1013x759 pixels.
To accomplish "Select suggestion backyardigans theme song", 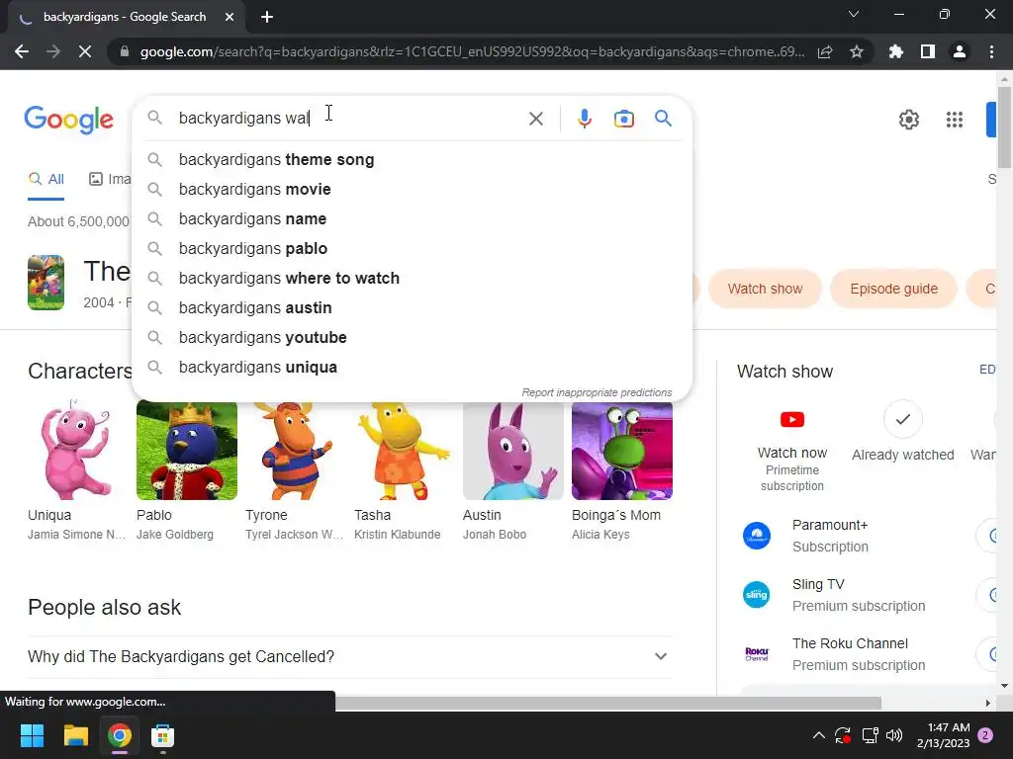I will tap(412, 159).
